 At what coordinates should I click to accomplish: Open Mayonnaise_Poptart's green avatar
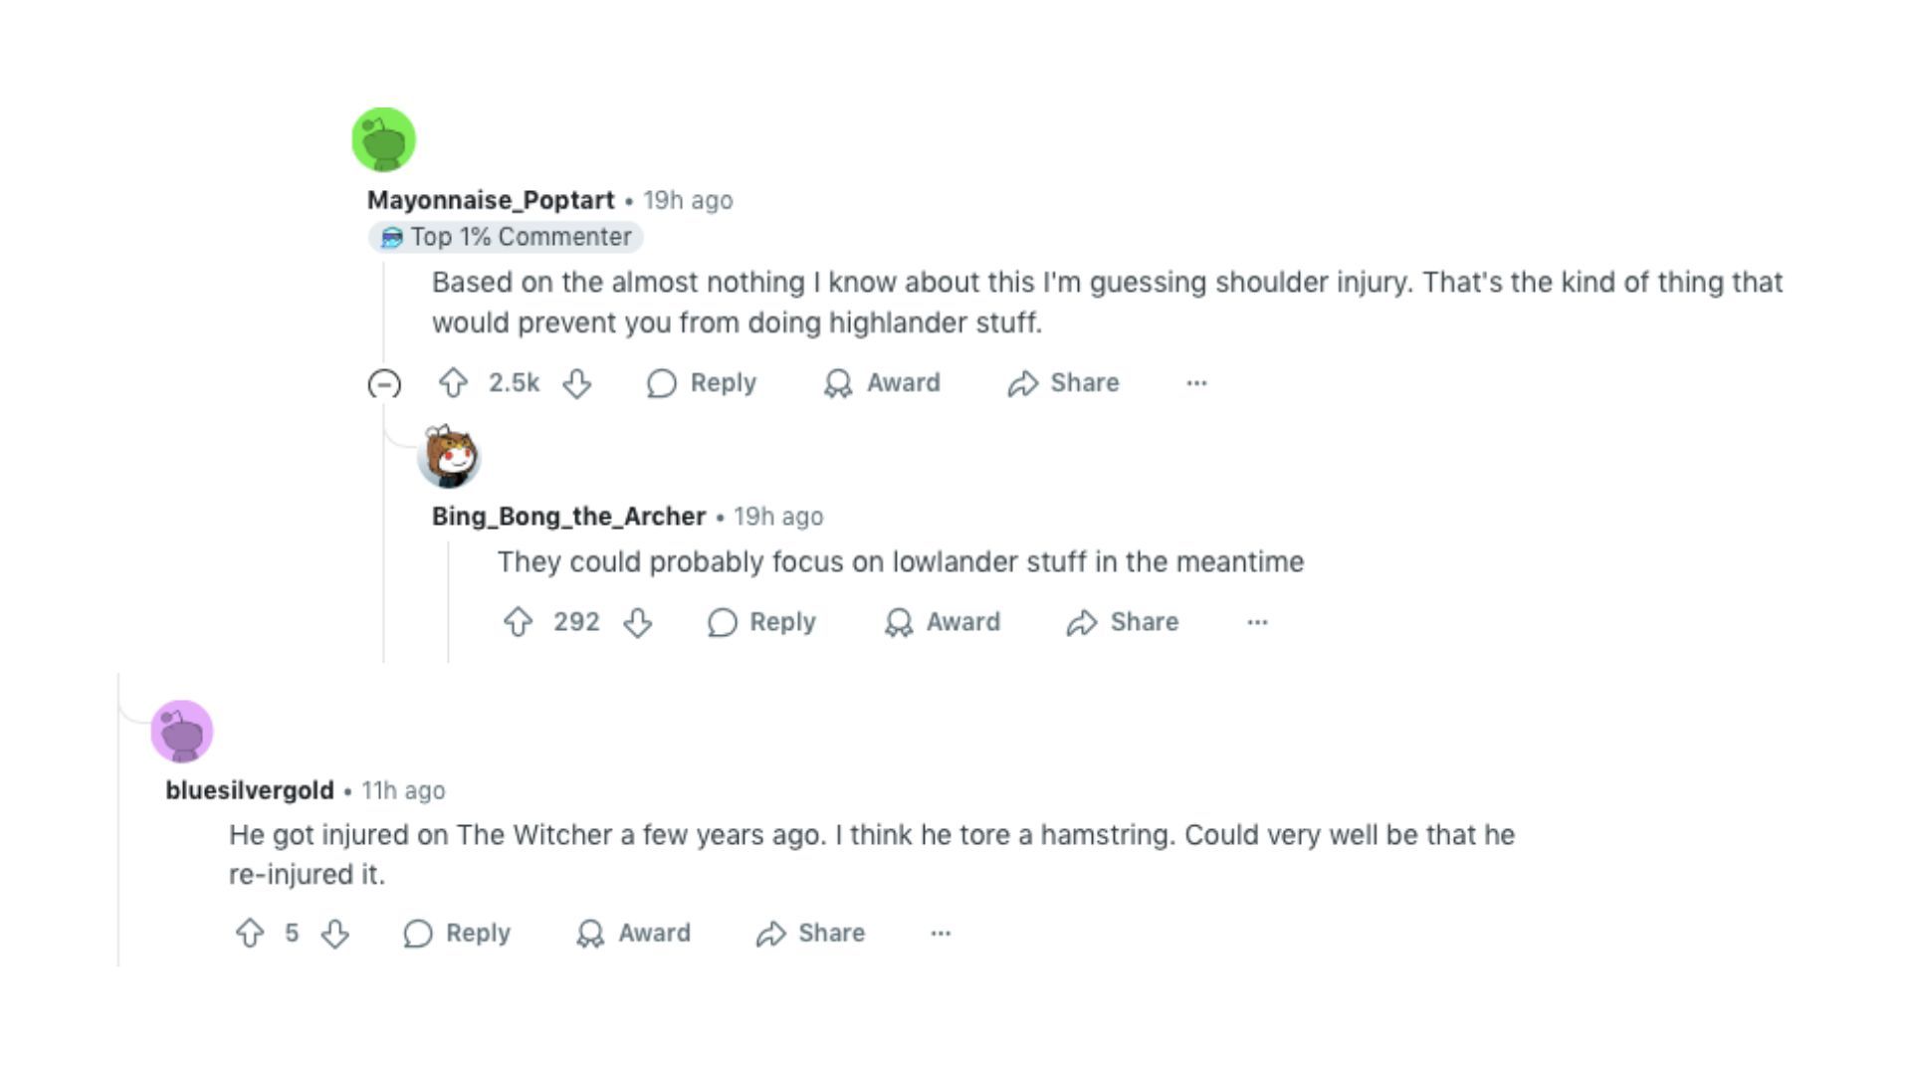tap(383, 139)
